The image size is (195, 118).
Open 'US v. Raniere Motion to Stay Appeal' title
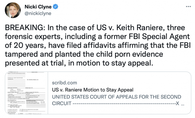click(x=93, y=90)
